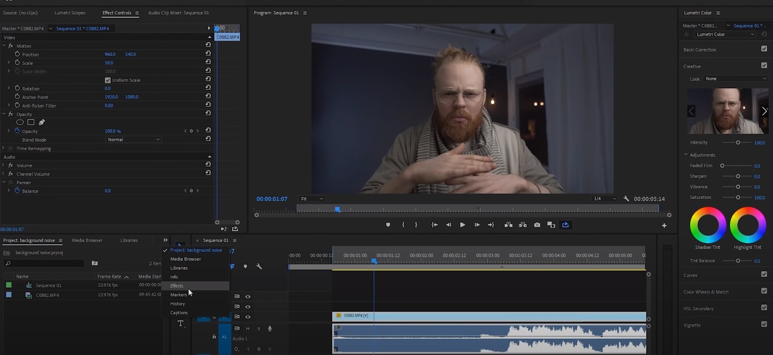773x355 pixels.
Task: Click the Mark Out button
Action: (x=416, y=225)
